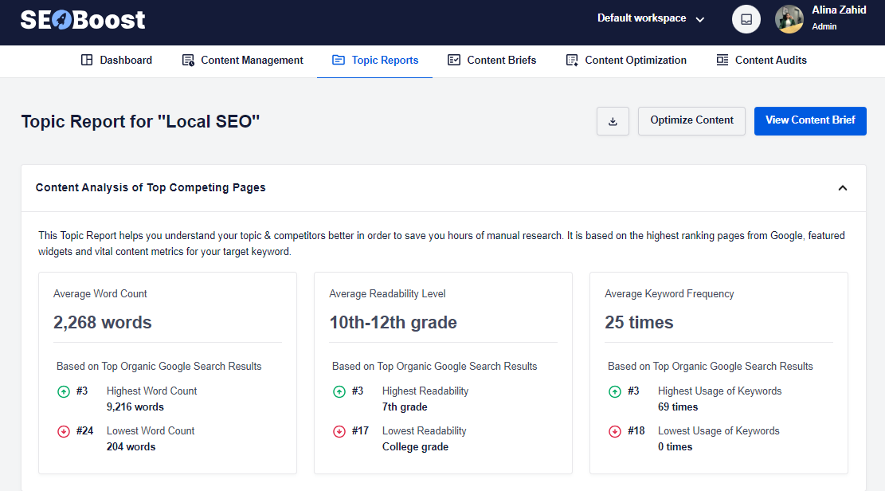Click the Content Audits icon
885x491 pixels.
click(x=722, y=60)
